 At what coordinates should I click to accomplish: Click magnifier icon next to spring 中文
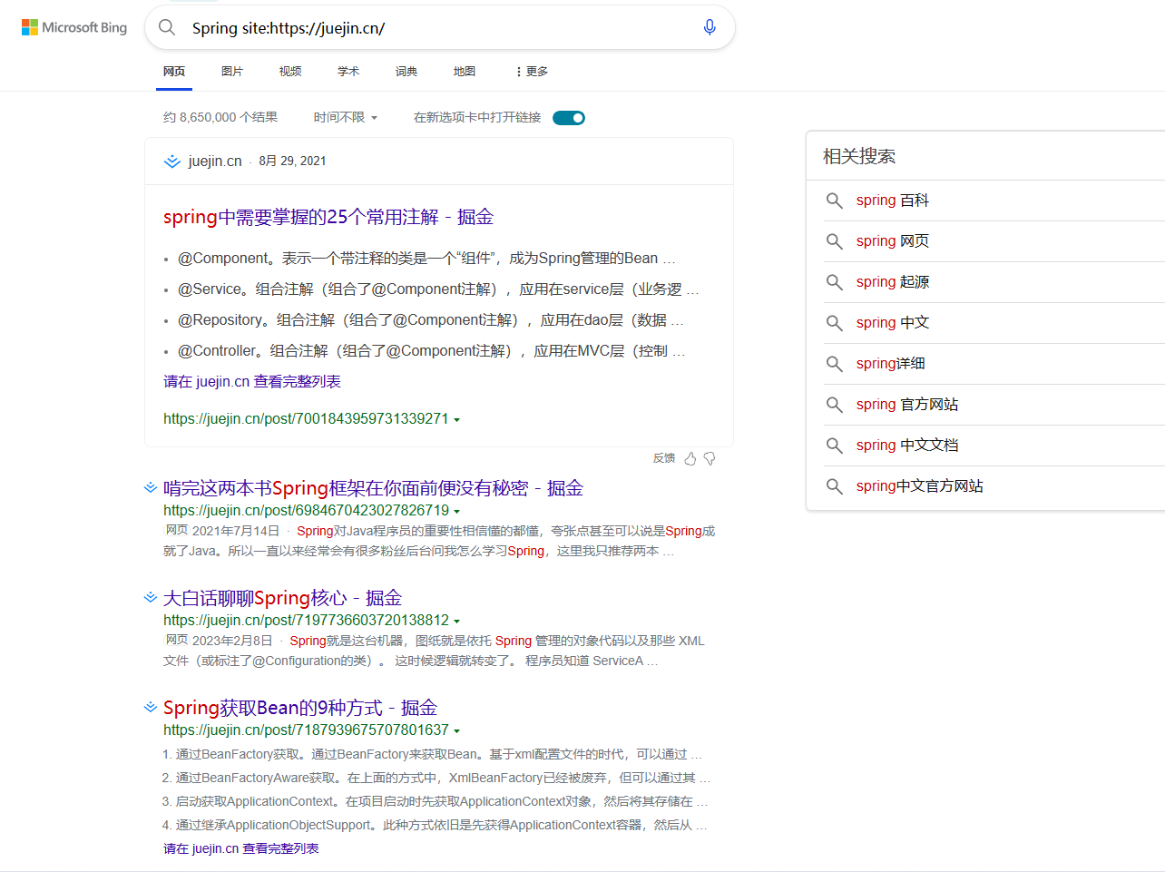click(835, 323)
